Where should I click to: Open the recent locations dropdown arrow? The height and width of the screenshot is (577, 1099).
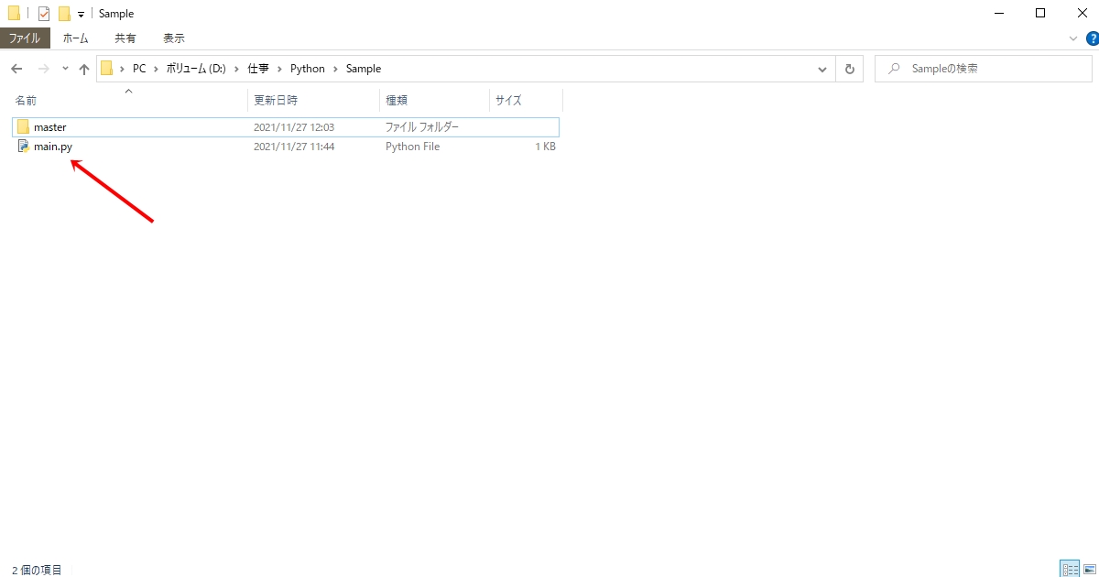[x=65, y=69]
